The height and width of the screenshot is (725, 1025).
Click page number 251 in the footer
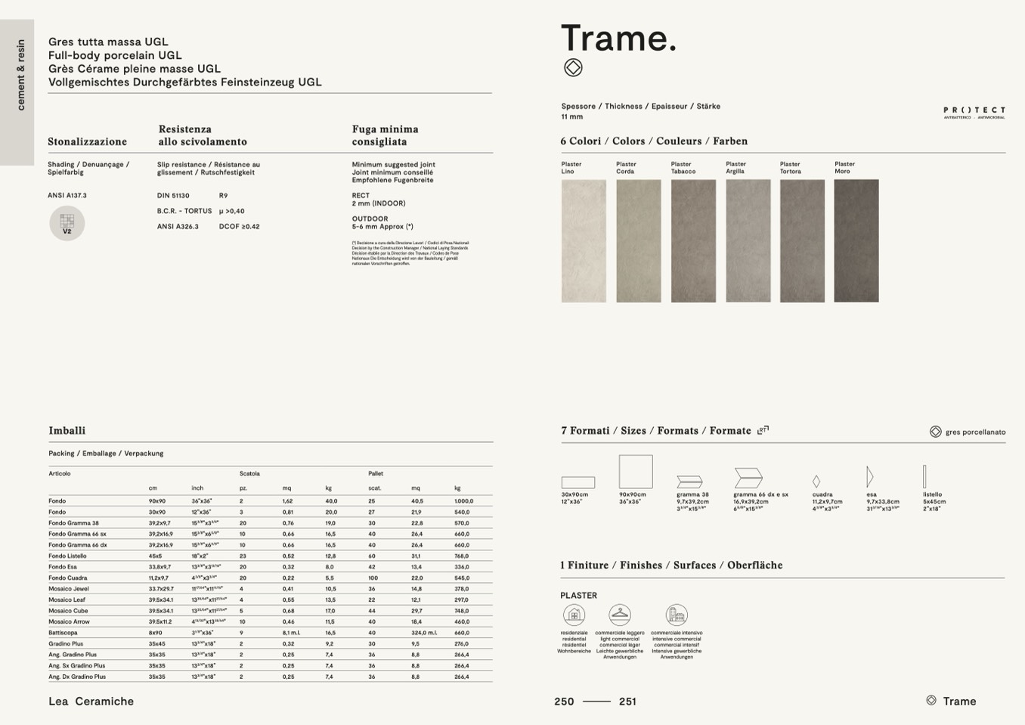627,702
